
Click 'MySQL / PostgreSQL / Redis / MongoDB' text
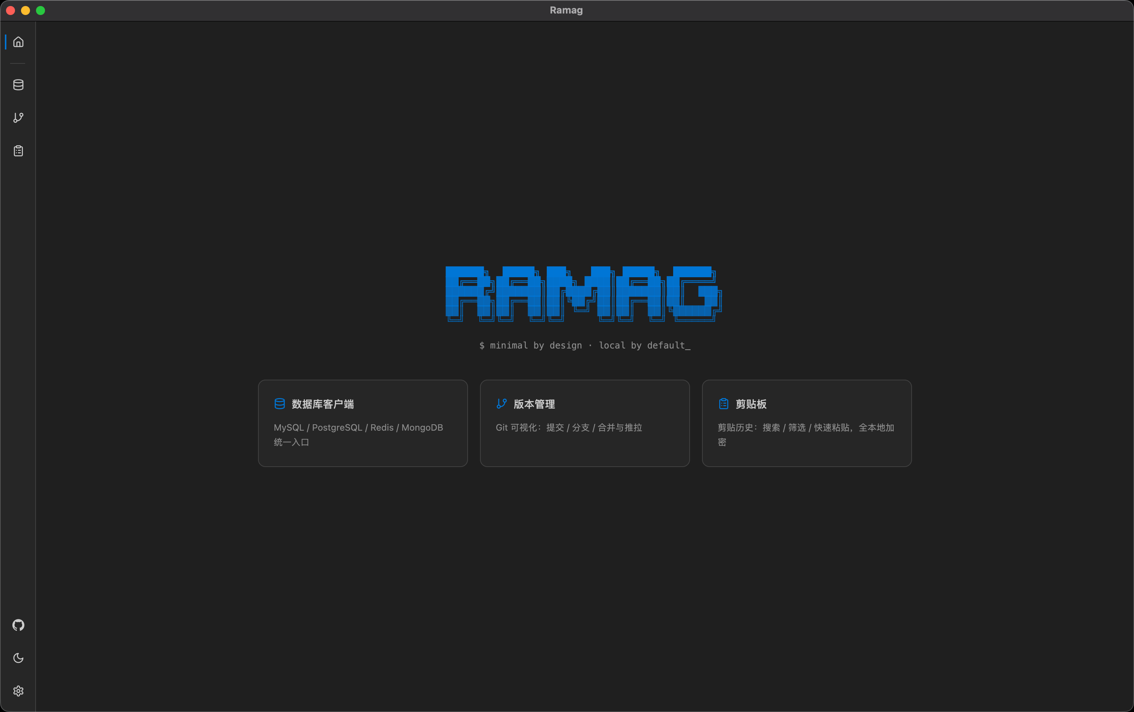pyautogui.click(x=358, y=428)
